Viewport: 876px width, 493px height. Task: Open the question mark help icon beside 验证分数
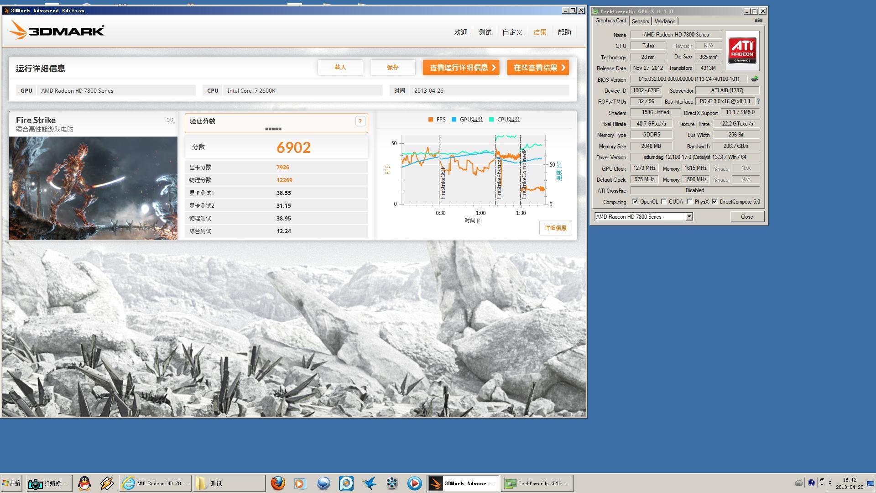(x=360, y=121)
